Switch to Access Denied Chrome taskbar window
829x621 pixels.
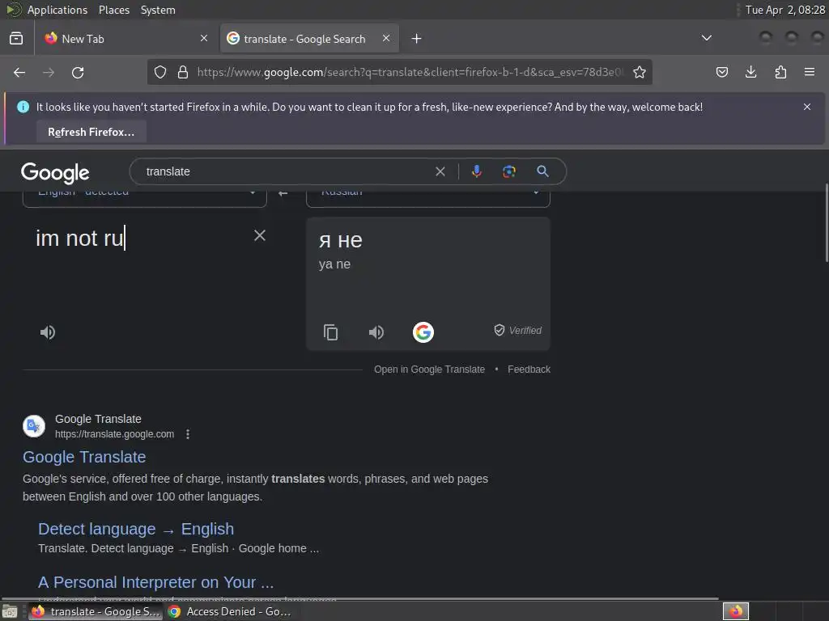coord(229,611)
